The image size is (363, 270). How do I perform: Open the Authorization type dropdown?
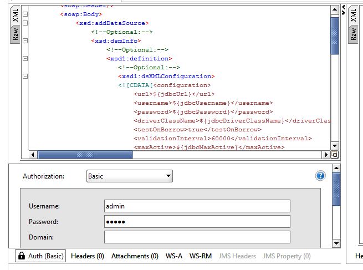[x=130, y=176]
